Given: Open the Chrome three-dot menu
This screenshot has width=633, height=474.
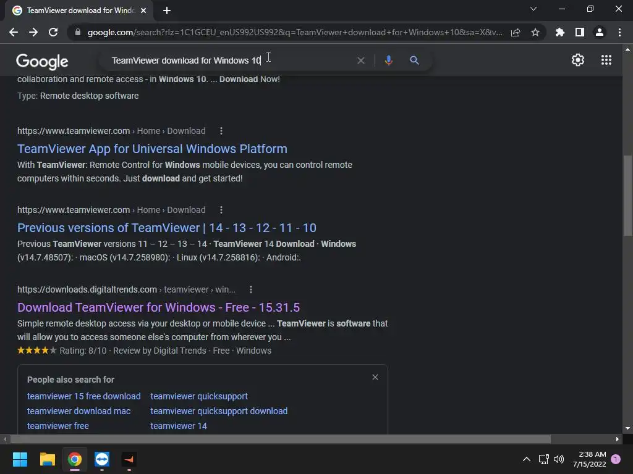Looking at the screenshot, I should point(619,32).
